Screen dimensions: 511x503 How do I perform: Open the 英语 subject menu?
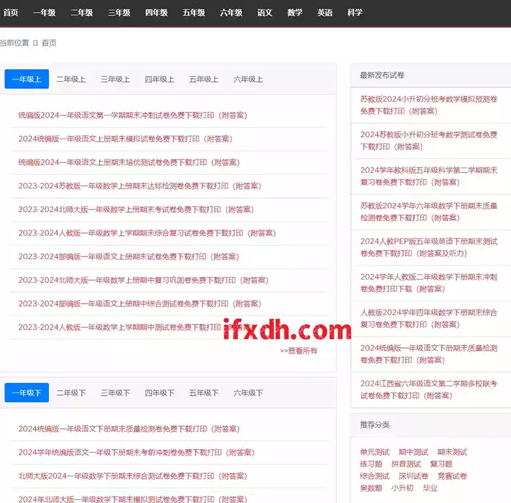pyautogui.click(x=324, y=13)
